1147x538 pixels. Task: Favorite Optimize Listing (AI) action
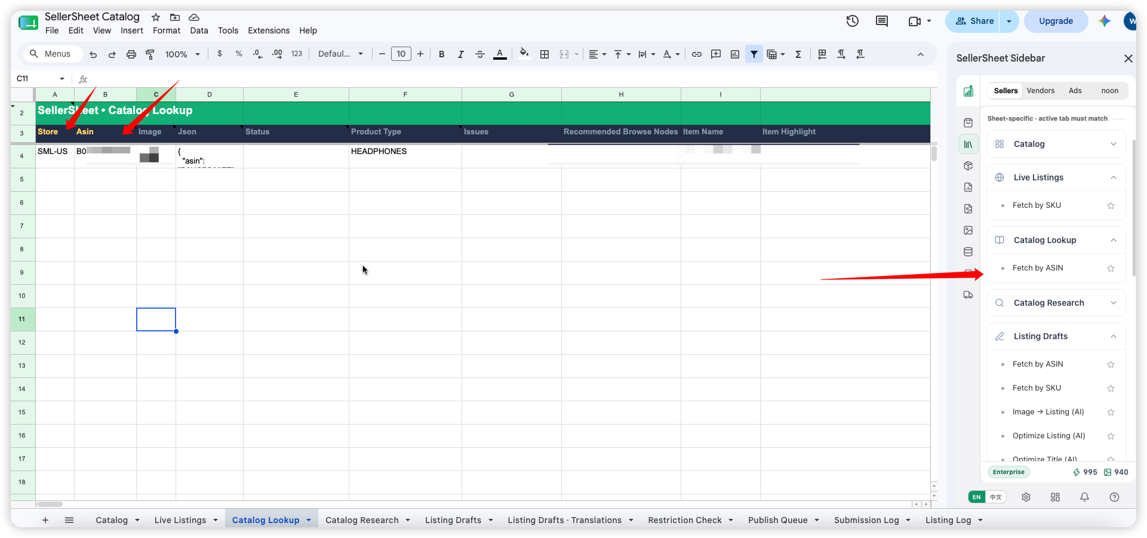pos(1111,436)
